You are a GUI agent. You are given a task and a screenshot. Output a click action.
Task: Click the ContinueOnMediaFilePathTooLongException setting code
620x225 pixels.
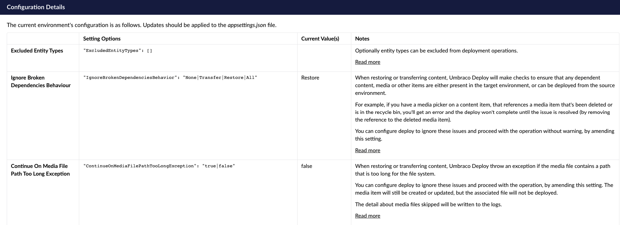[x=159, y=166]
